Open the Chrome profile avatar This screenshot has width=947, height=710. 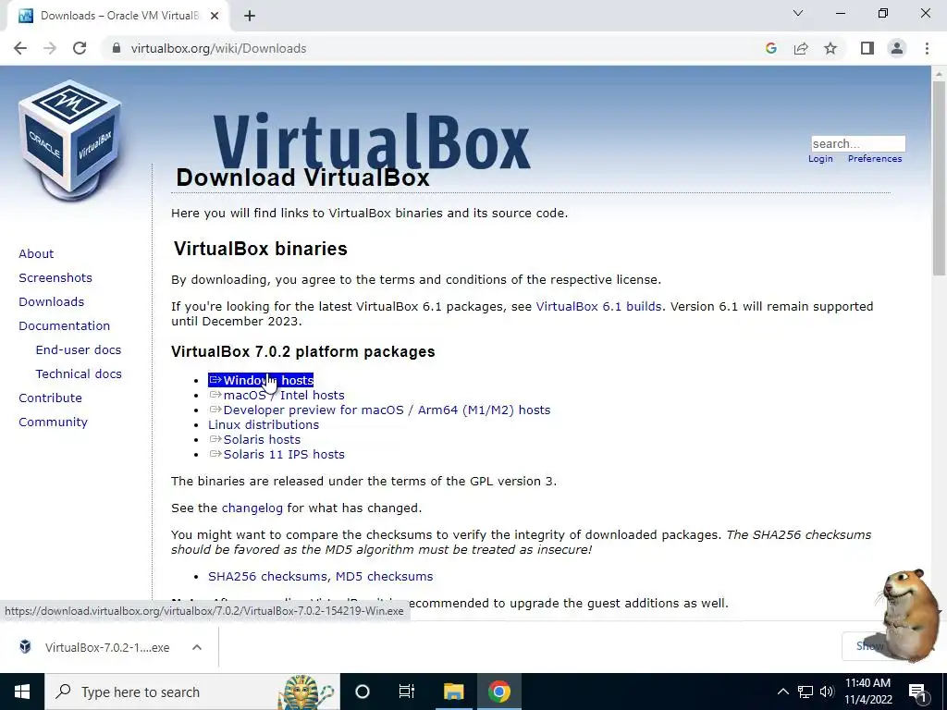click(897, 48)
